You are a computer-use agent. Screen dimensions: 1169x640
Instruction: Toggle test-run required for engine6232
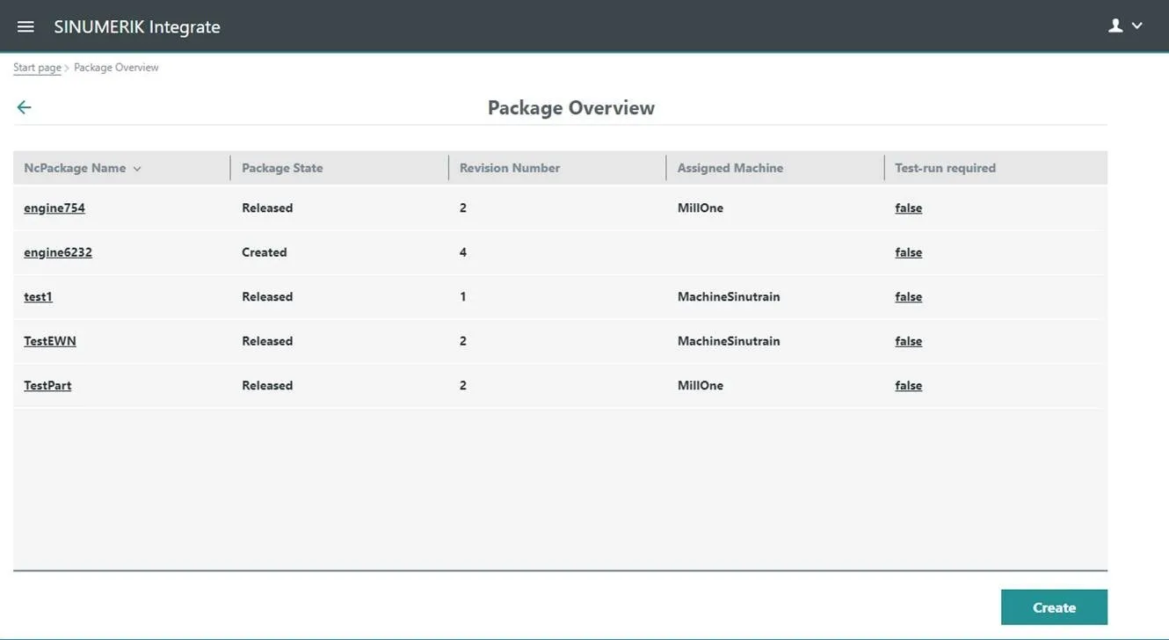point(908,251)
